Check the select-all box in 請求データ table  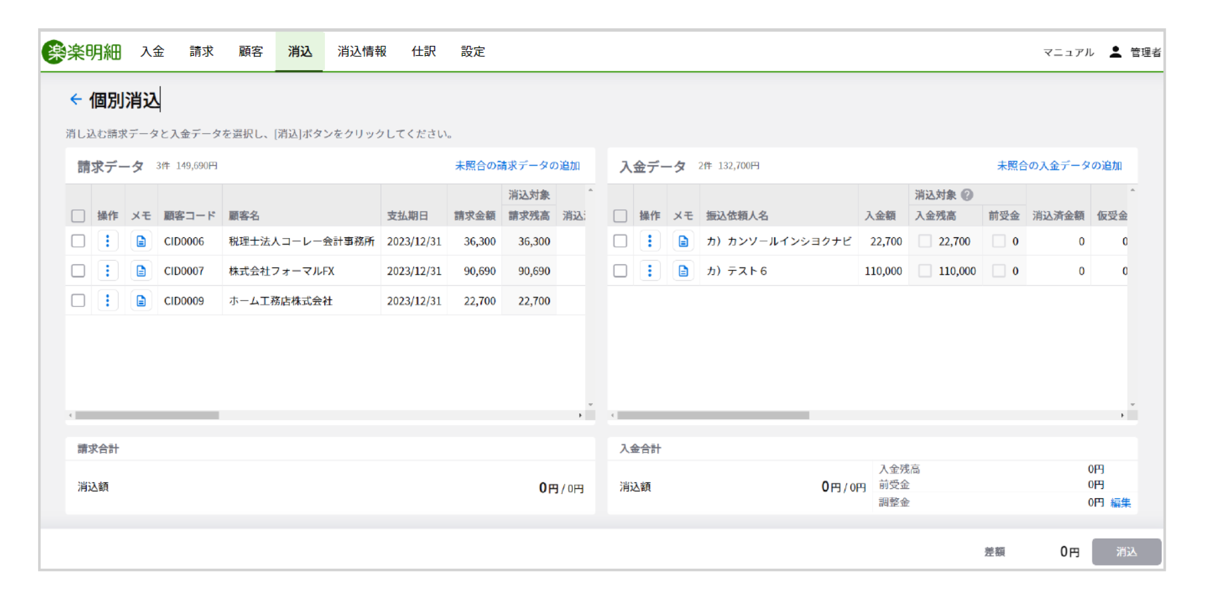(78, 215)
